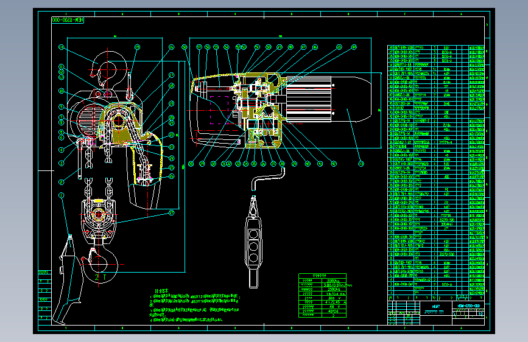Click the green technical requirements notes block
Viewport: 528px width, 342px height.
194,305
